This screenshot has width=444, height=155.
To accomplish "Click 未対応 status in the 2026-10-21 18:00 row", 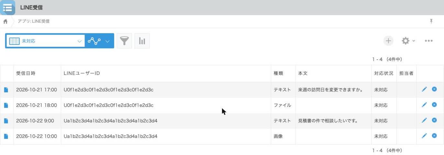I will coord(381,105).
